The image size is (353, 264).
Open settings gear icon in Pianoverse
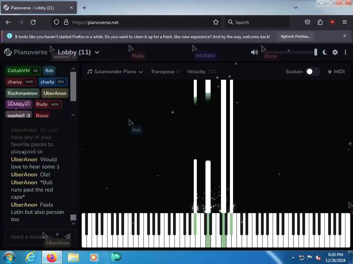tap(335, 52)
